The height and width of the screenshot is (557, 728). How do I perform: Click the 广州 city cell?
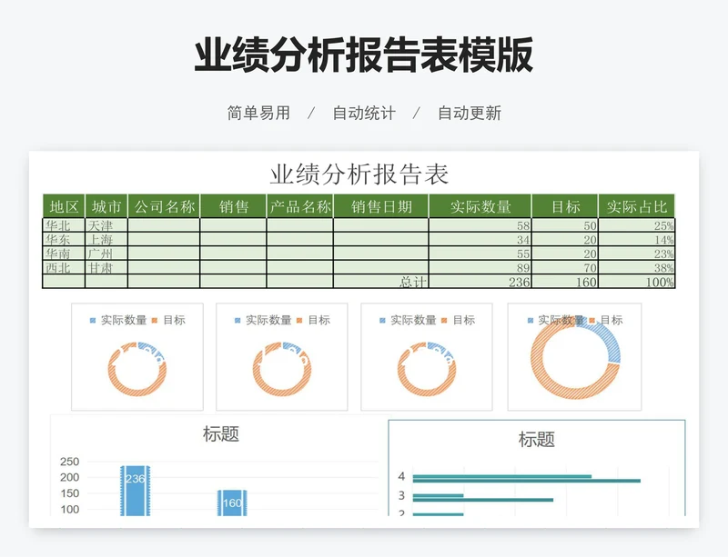coord(106,254)
